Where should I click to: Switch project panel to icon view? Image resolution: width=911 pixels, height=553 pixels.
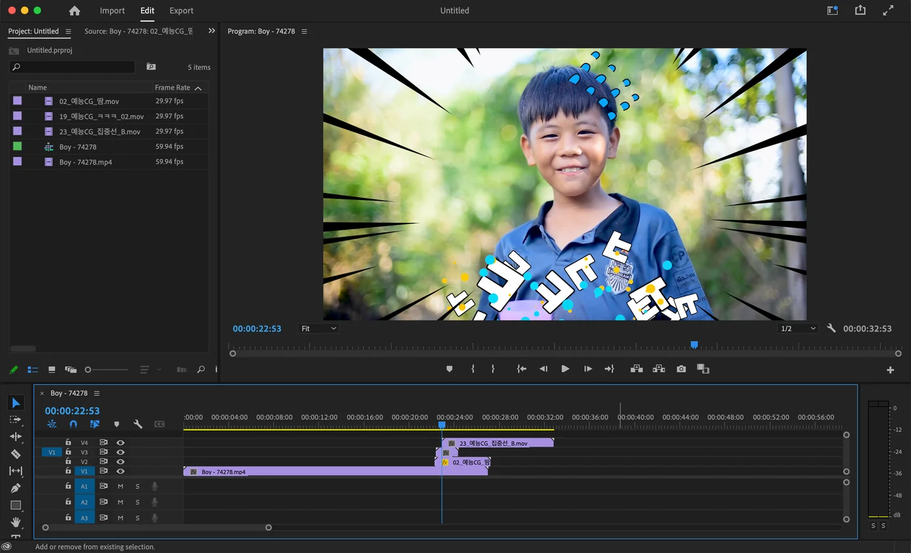[x=52, y=370]
